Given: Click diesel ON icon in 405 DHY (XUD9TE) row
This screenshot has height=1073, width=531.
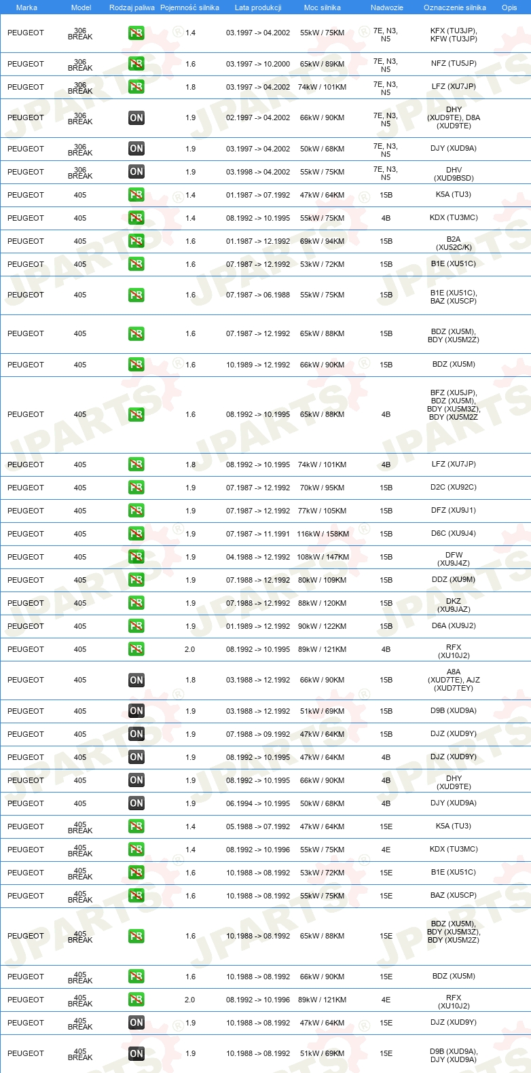Looking at the screenshot, I should [136, 780].
